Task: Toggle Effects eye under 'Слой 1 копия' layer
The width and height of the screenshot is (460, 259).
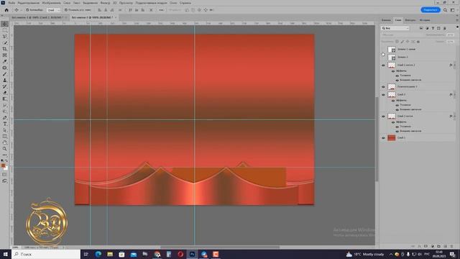Action: [393, 122]
